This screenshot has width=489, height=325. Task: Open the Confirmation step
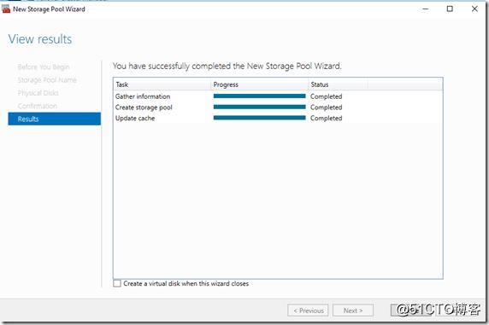tap(38, 106)
